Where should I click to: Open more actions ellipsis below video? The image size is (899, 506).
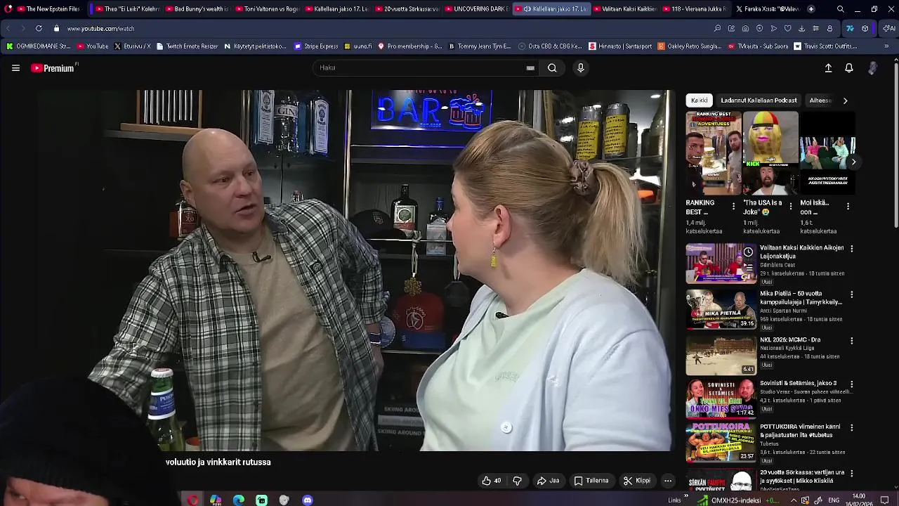(x=668, y=481)
